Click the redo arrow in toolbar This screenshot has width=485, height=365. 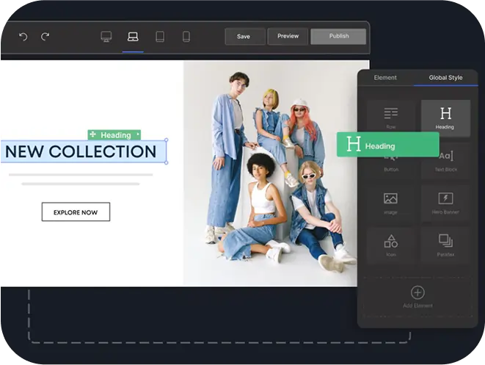pyautogui.click(x=45, y=37)
